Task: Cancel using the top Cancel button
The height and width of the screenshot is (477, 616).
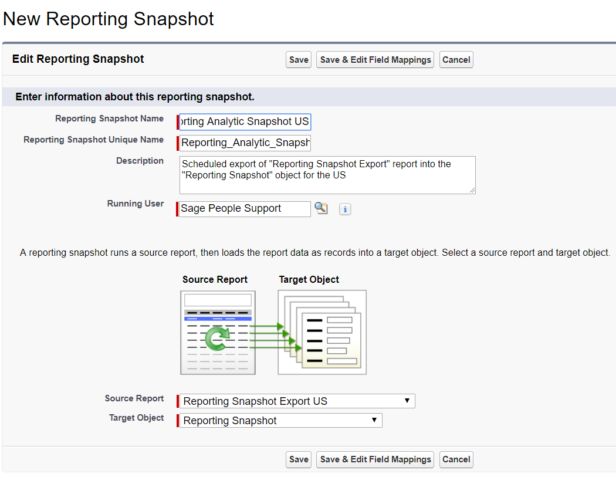Action: (x=456, y=60)
